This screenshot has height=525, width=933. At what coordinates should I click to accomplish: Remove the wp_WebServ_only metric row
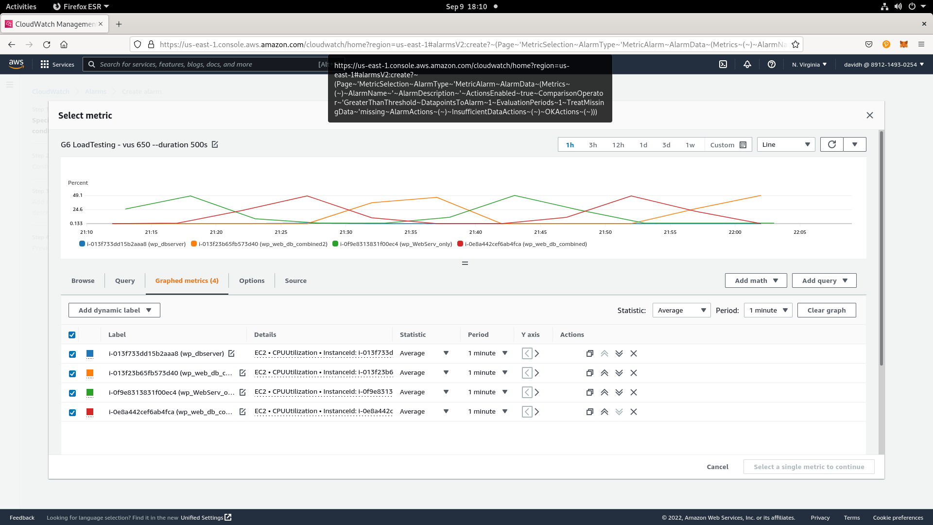(633, 392)
